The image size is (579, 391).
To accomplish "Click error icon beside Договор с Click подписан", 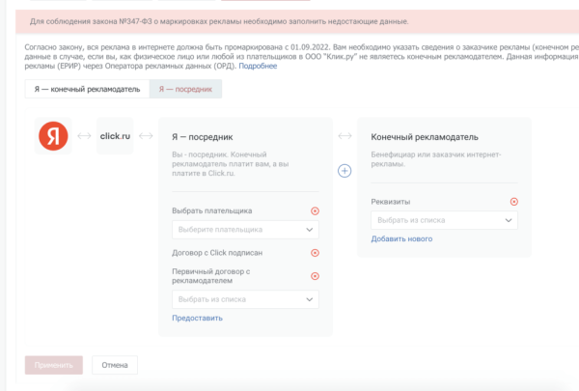I will point(315,253).
